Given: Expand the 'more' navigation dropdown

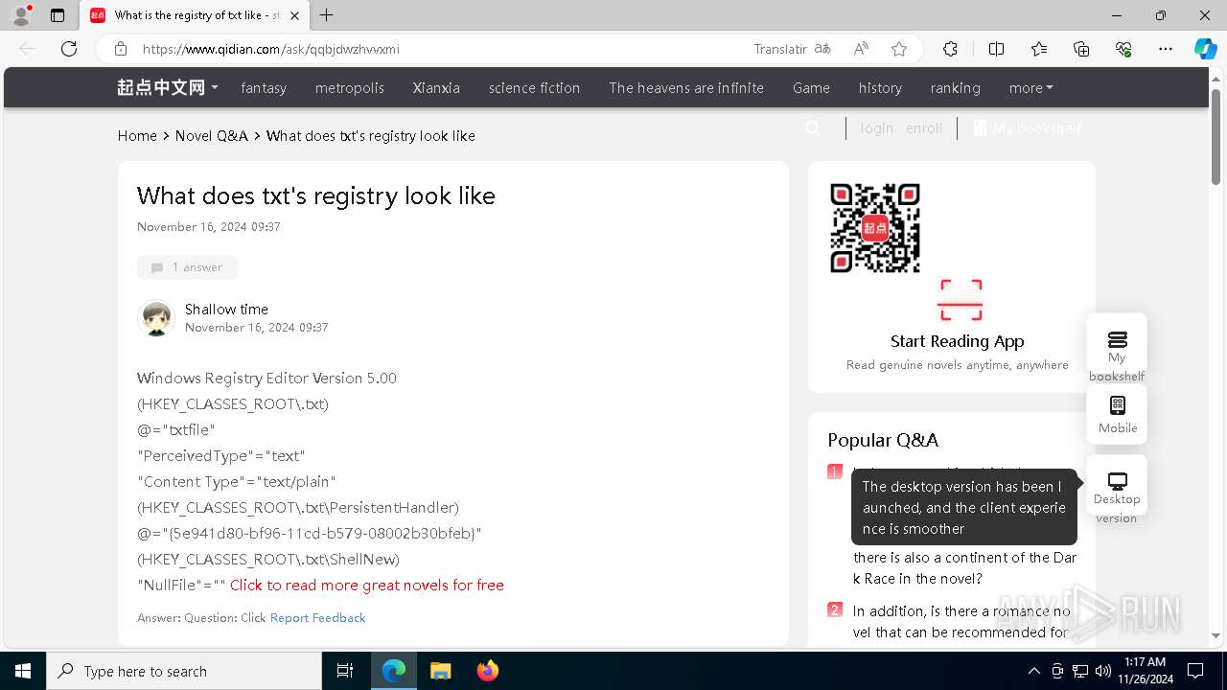Looking at the screenshot, I should click(1030, 88).
